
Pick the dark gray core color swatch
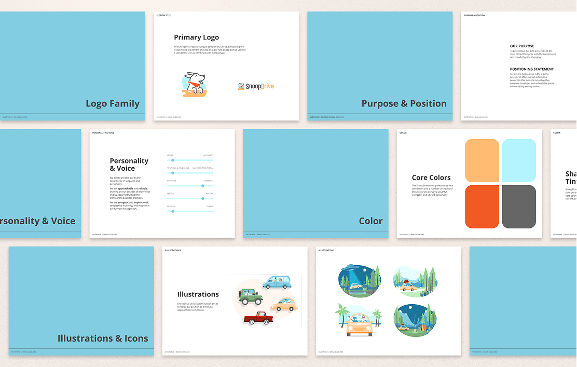coord(519,207)
